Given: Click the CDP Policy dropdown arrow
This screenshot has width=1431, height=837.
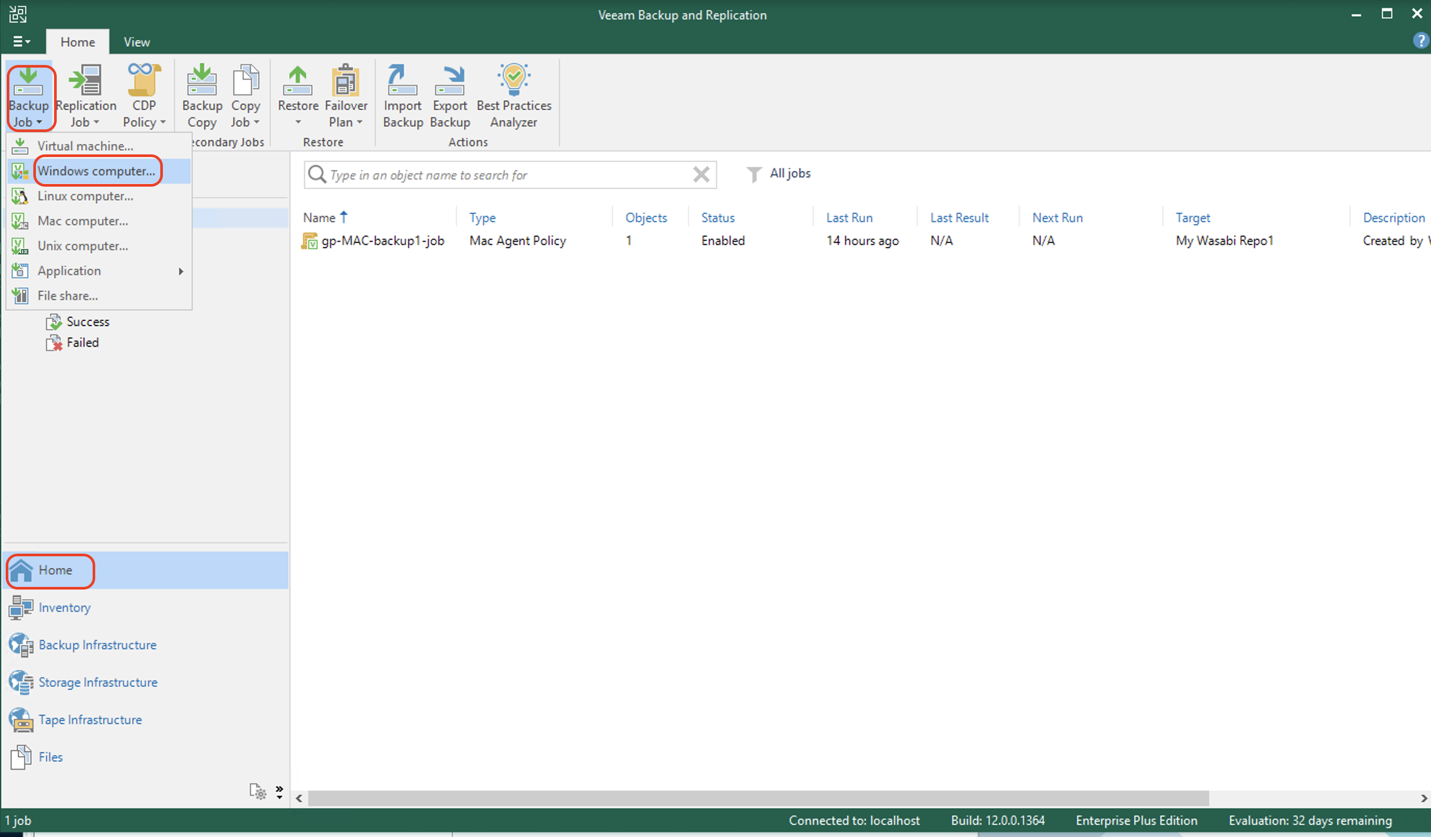Looking at the screenshot, I should pos(163,123).
